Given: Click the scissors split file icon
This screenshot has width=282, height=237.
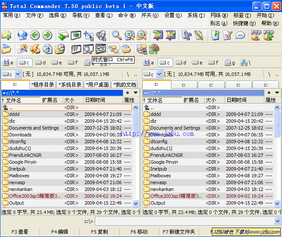Looking at the screenshot, I should point(186,35).
